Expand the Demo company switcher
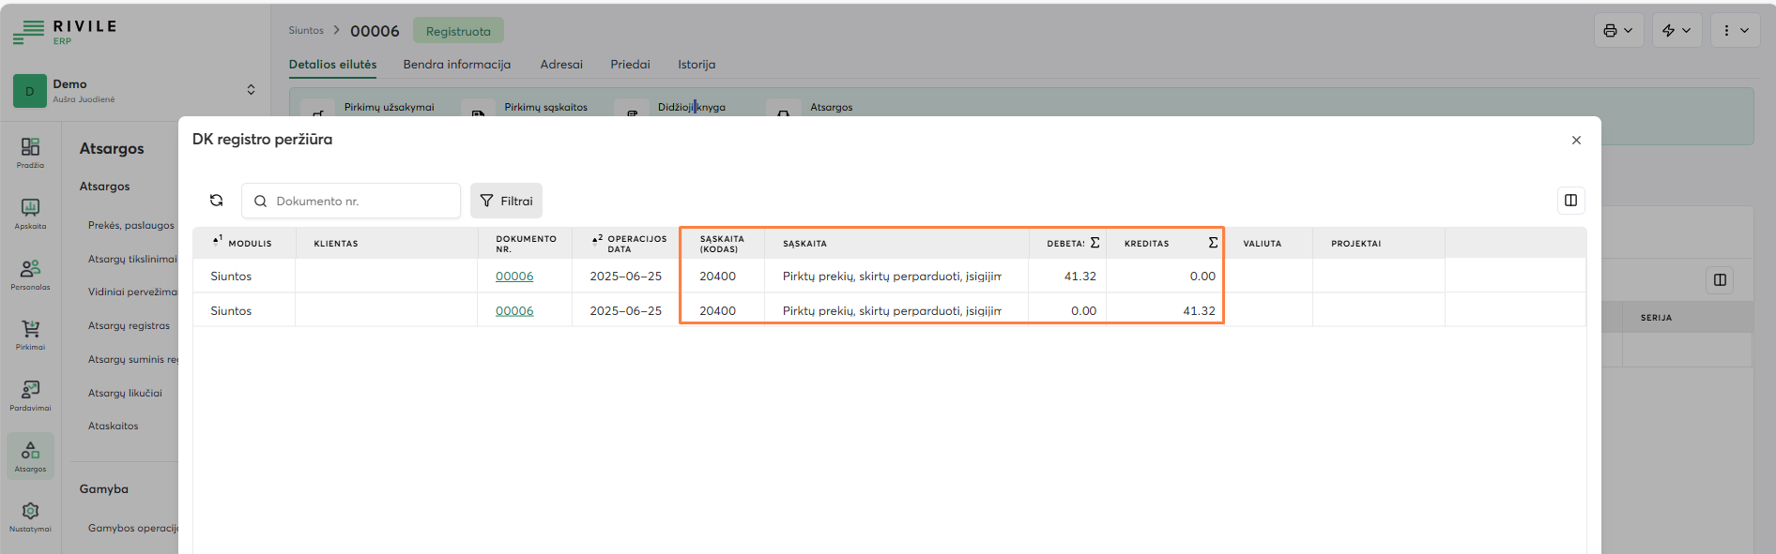Viewport: 1776px width, 554px height. point(251,90)
